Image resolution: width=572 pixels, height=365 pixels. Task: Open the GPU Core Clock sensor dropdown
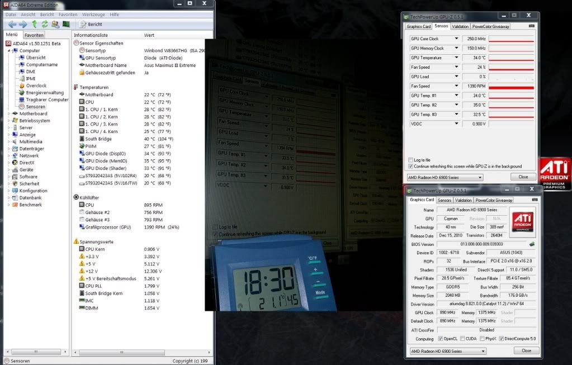456,39
